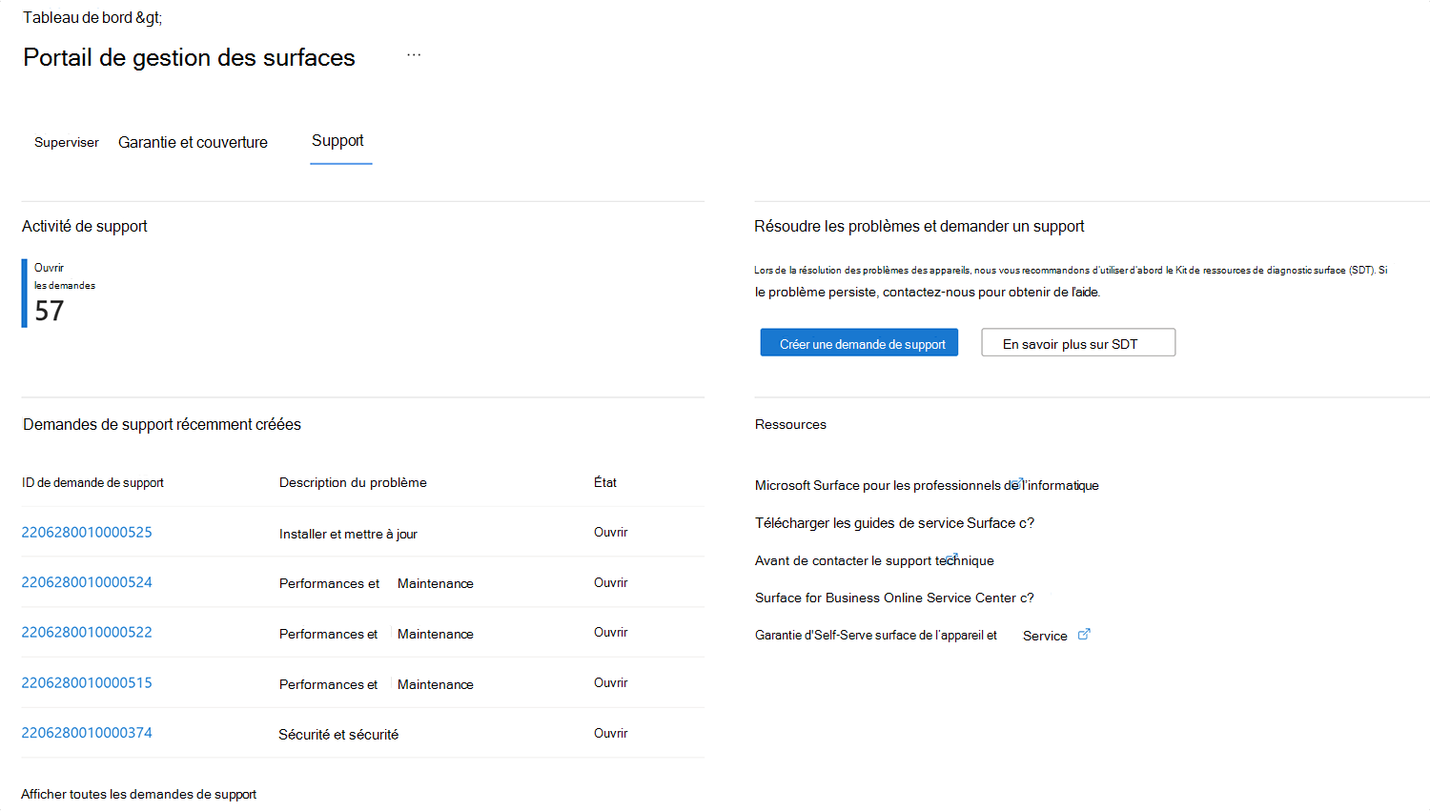This screenshot has width=1430, height=811.
Task: Switch to the Superviser tab
Action: 66,142
